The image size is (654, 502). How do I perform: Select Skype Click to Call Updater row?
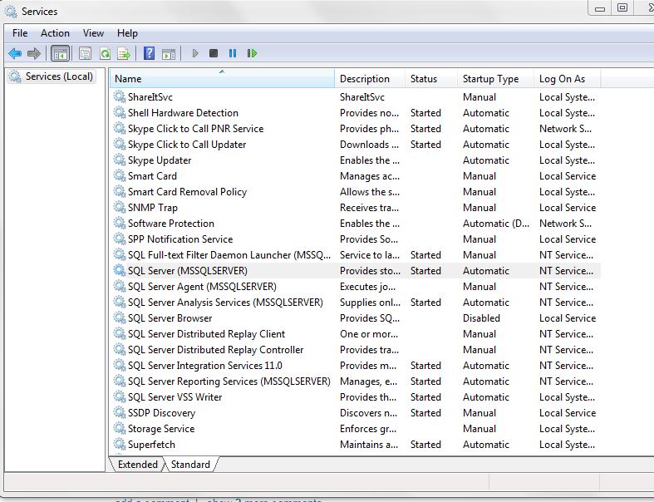pos(356,145)
